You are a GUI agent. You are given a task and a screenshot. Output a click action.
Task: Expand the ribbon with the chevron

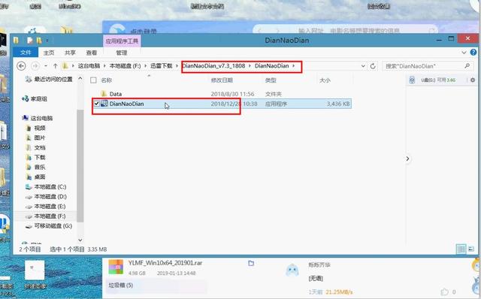point(464,53)
